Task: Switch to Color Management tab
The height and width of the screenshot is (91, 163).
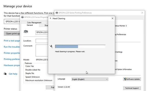Action: (x=34, y=22)
